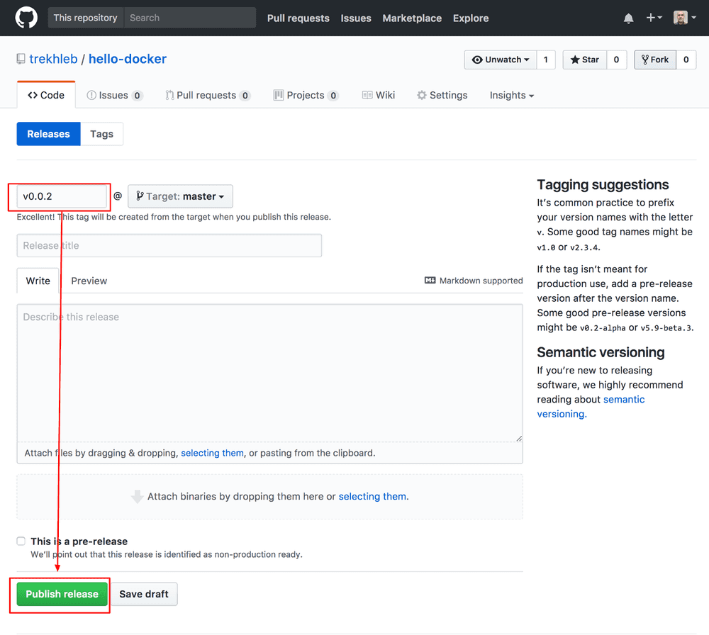709x635 pixels.
Task: Go to GitHub home via Octocat logo
Action: pos(26,18)
